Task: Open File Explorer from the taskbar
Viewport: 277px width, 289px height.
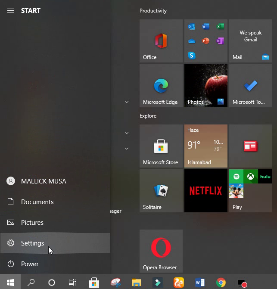Action: tap(137, 283)
